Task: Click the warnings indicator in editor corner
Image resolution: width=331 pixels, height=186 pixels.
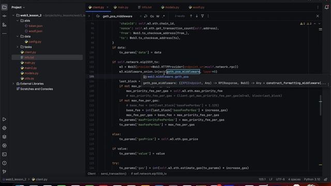Action: [x=306, y=24]
